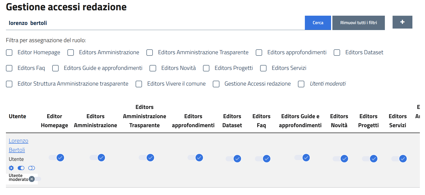Click the outlined toggle-off icon under Utente

31,168
